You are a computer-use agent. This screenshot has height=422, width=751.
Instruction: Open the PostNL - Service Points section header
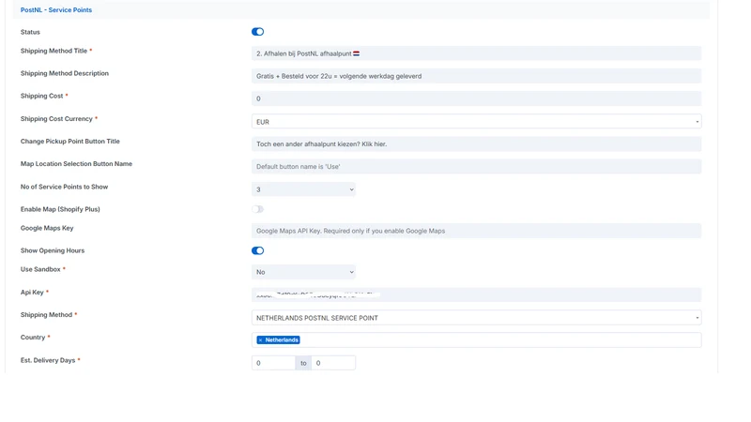click(56, 9)
